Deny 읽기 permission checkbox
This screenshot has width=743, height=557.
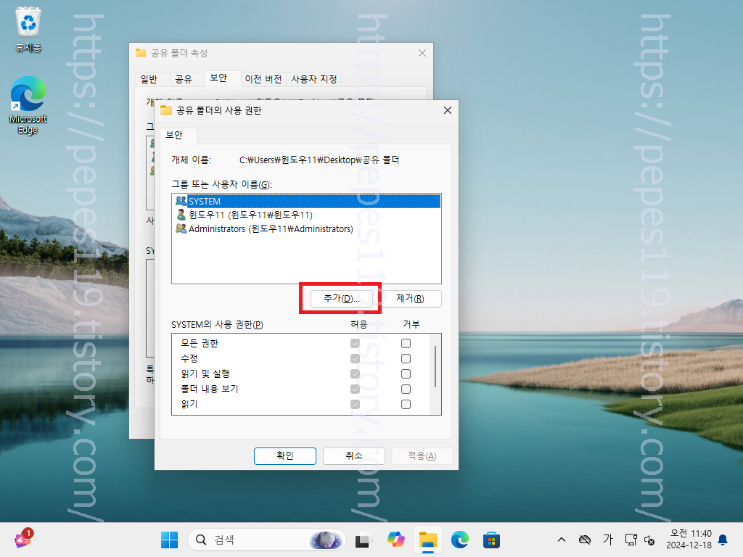406,404
